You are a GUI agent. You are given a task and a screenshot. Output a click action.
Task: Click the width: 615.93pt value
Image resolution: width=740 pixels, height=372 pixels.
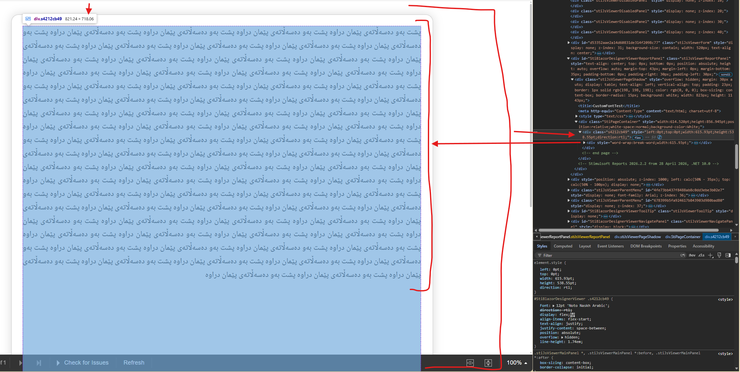click(x=564, y=278)
